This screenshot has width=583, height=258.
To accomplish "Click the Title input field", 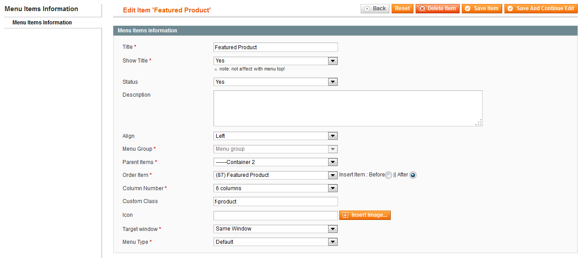I will click(x=276, y=47).
